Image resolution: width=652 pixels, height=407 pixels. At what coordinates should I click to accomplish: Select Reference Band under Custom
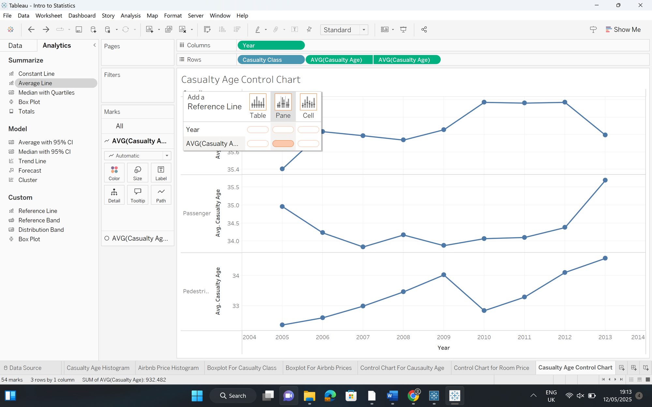(39, 220)
